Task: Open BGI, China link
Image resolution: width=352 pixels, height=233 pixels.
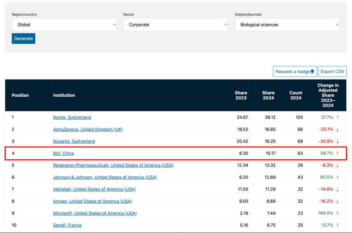Action: (63, 153)
